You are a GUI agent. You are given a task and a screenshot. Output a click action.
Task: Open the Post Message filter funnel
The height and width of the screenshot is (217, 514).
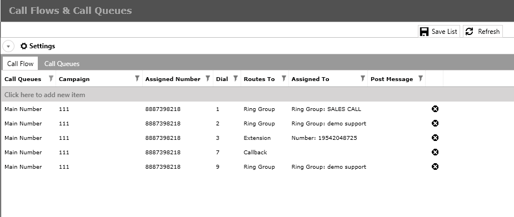(x=420, y=79)
